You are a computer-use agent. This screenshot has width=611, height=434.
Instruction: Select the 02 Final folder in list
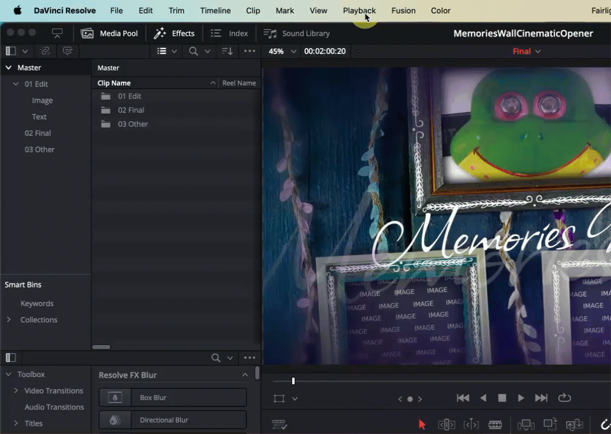click(131, 110)
